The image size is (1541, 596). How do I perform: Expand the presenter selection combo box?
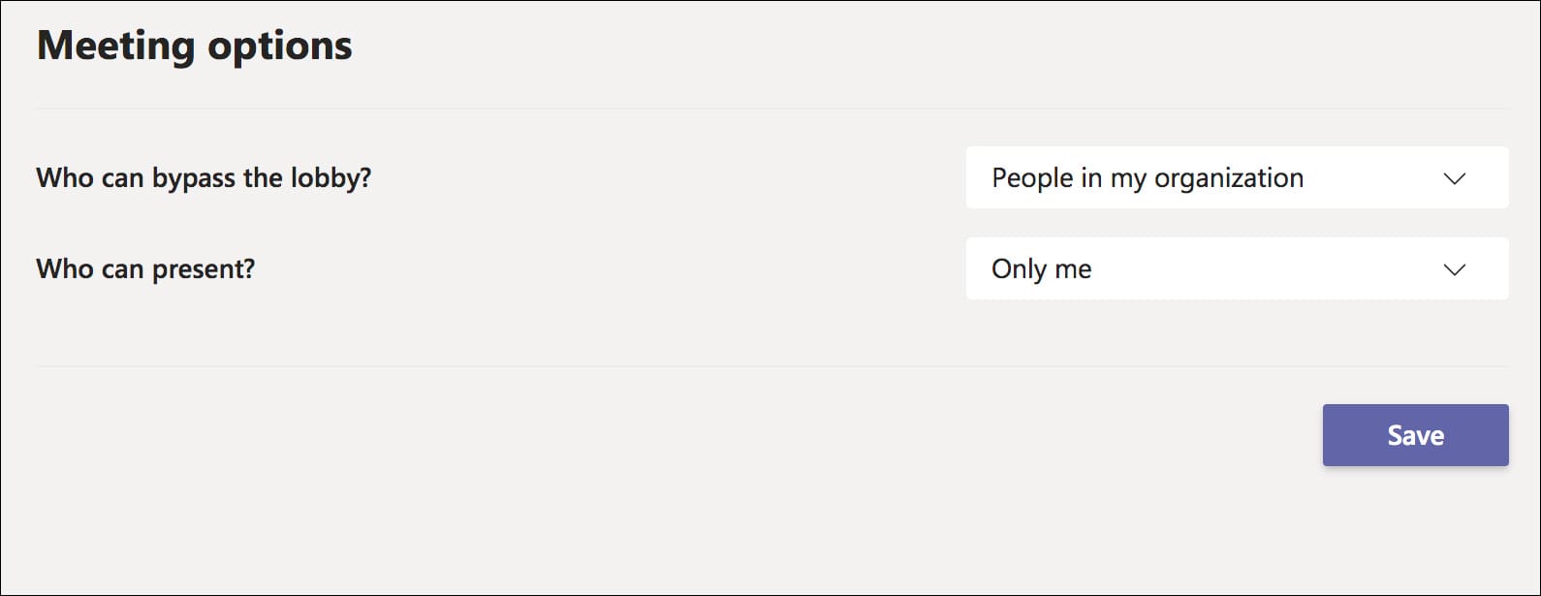[1237, 268]
